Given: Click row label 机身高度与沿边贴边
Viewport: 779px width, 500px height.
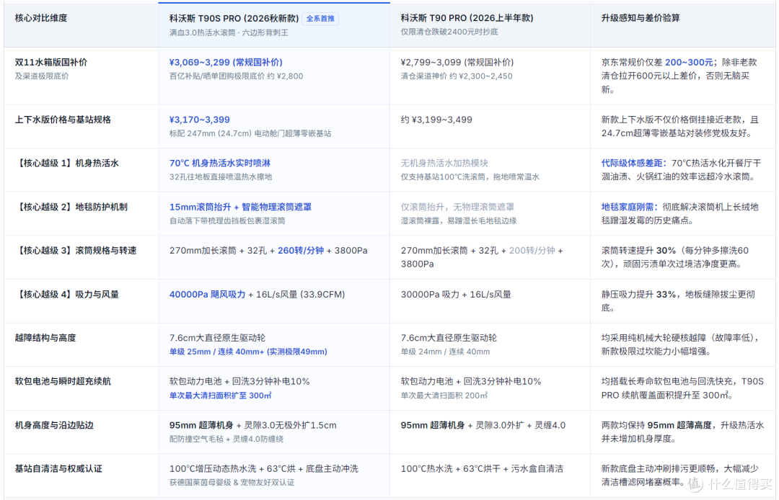Looking at the screenshot, I should pos(54,426).
